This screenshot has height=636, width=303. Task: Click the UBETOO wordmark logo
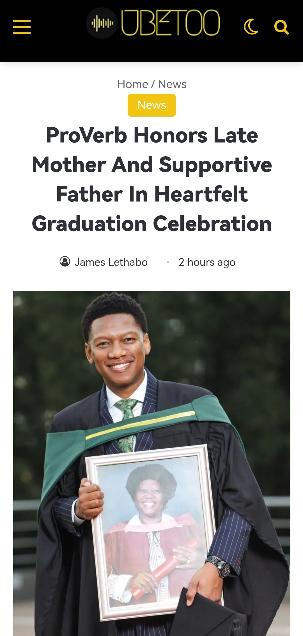click(x=170, y=23)
